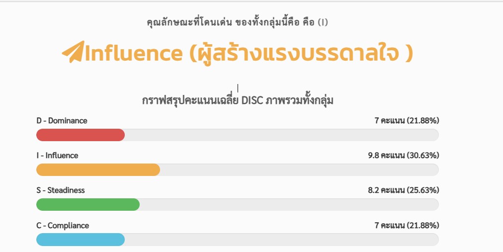The width and height of the screenshot is (503, 252).
Task: Click the DISC average score chart title
Action: [237, 101]
